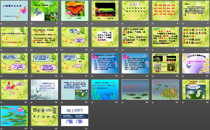
Task: Select slide 24 with frog on lily pad
Action: (75, 90)
